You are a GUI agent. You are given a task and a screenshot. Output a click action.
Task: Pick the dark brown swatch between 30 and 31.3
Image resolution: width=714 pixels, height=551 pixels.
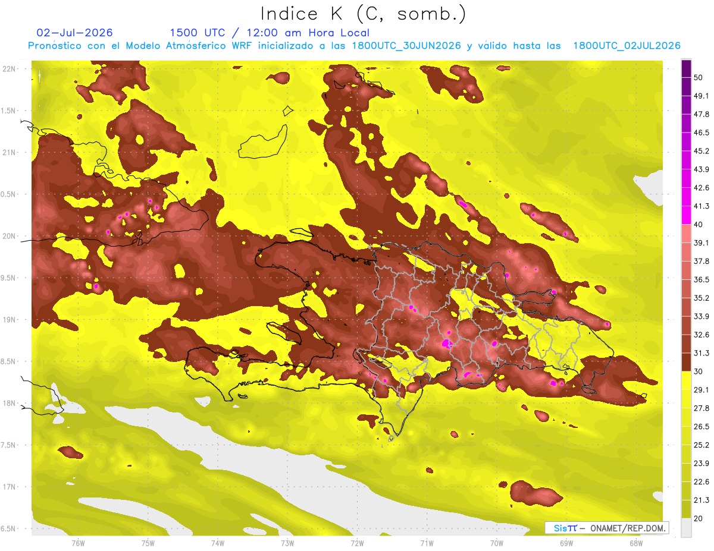click(x=686, y=362)
